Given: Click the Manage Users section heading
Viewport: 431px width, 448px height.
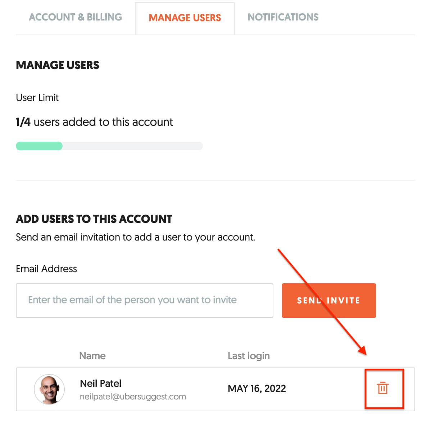Looking at the screenshot, I should 58,65.
